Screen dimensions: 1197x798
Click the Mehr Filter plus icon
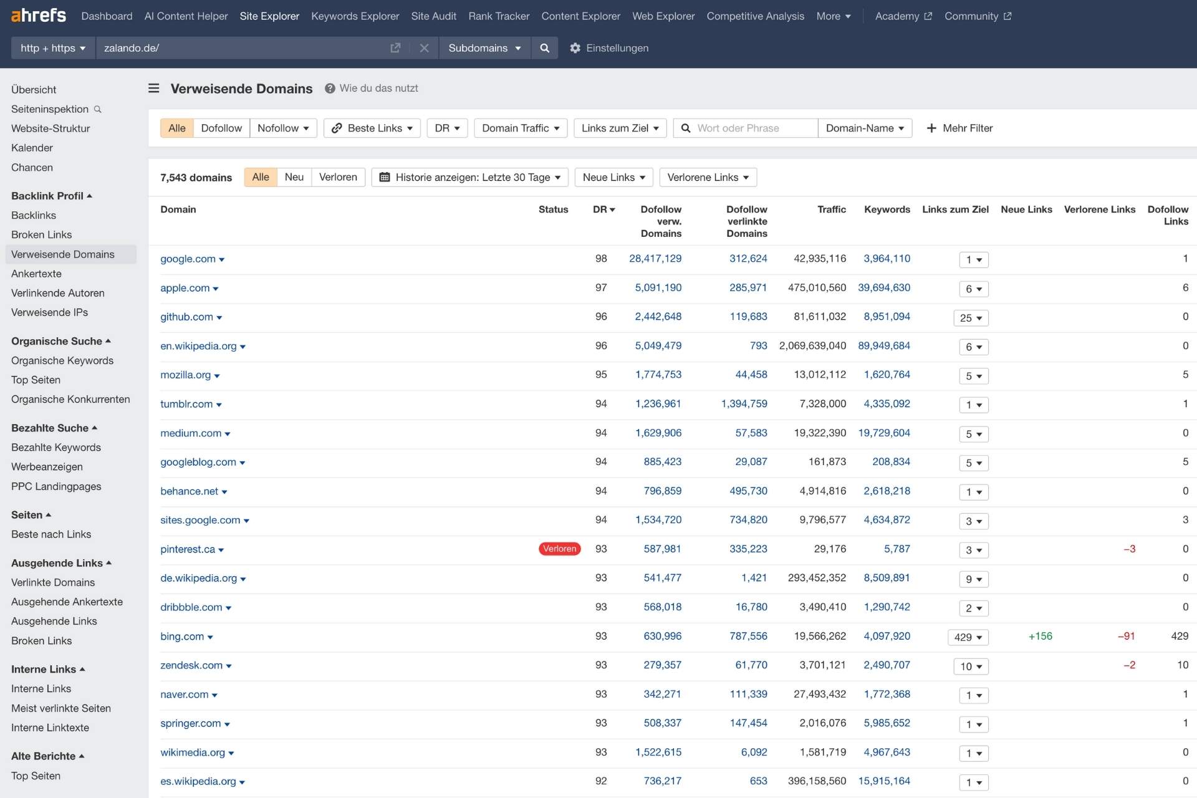tap(931, 128)
